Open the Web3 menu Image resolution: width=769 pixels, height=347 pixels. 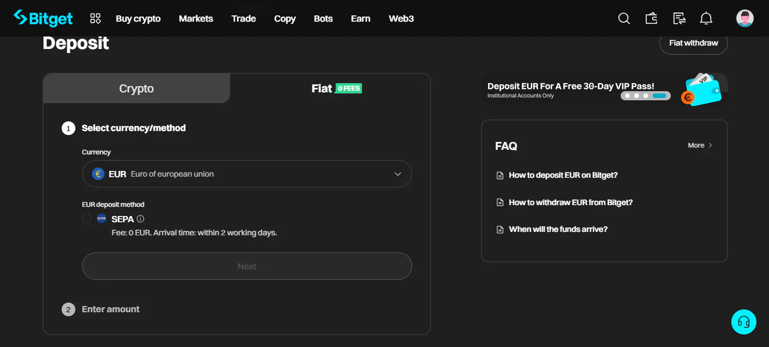[401, 19]
